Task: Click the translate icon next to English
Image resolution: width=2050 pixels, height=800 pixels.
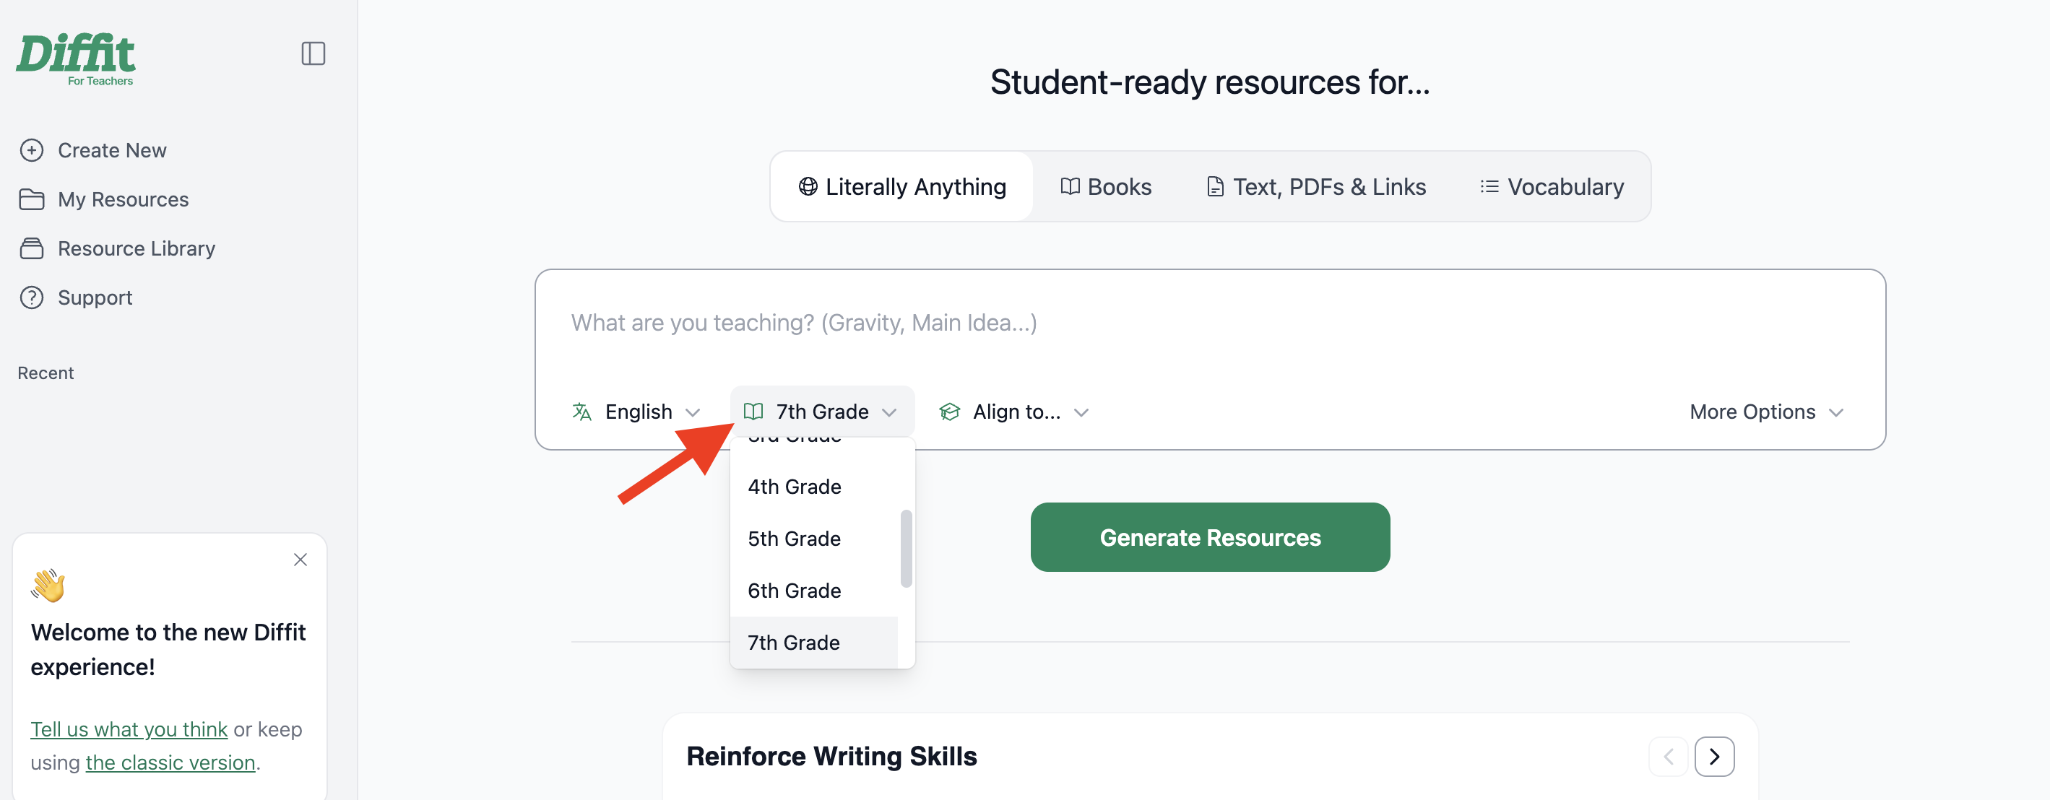Action: tap(581, 412)
